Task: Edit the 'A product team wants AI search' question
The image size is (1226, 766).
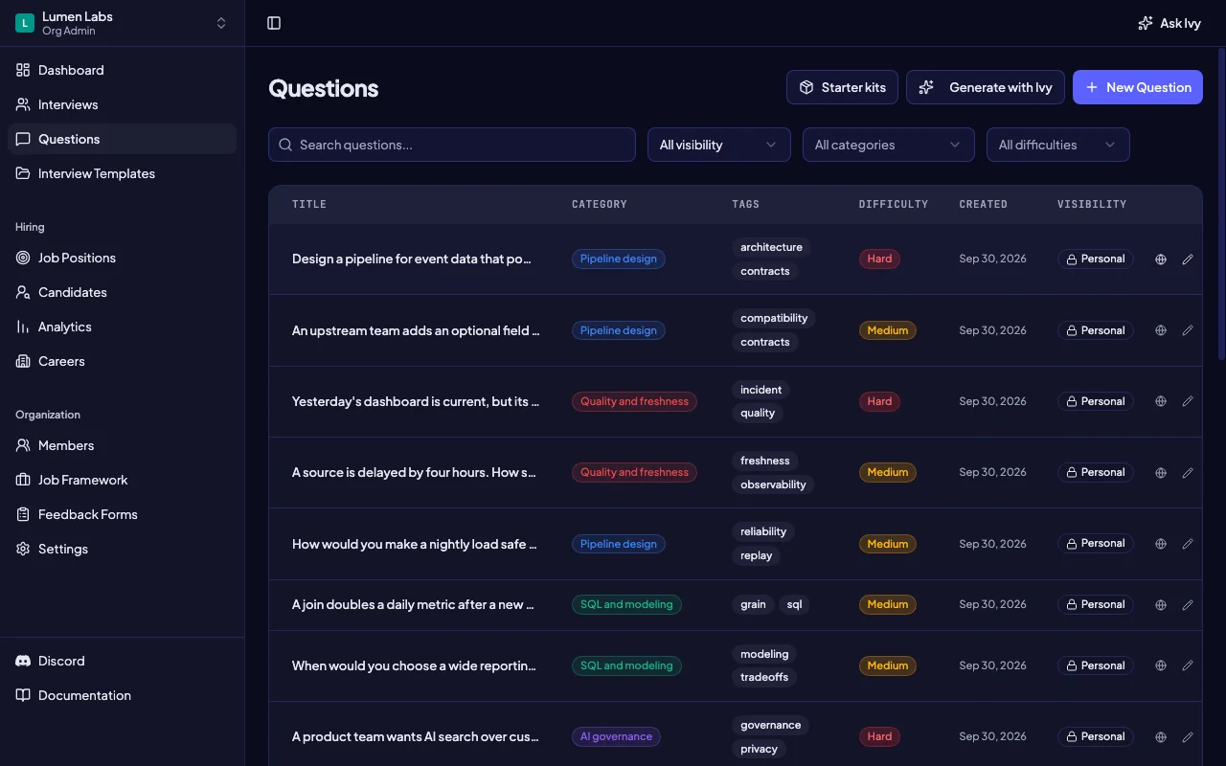Action: (x=1188, y=736)
